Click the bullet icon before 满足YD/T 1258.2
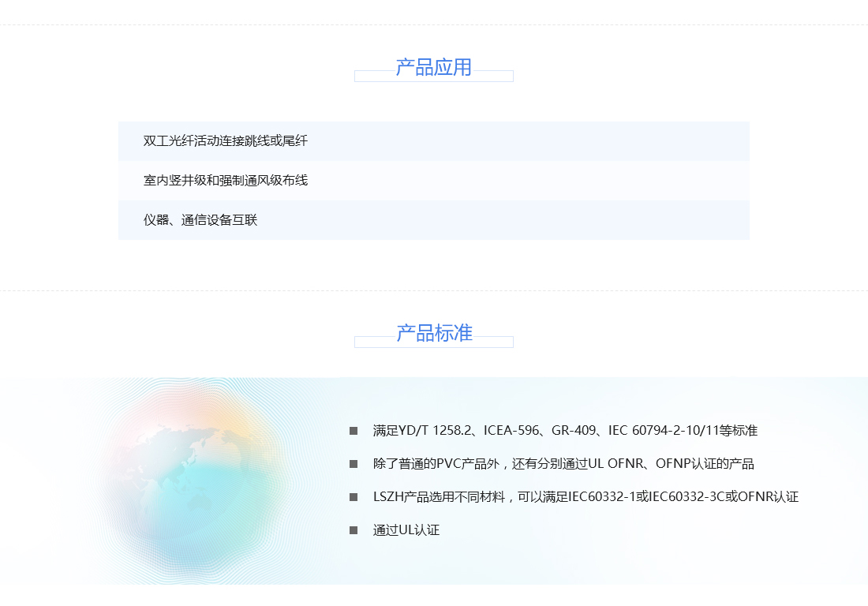The width and height of the screenshot is (868, 606). click(354, 431)
